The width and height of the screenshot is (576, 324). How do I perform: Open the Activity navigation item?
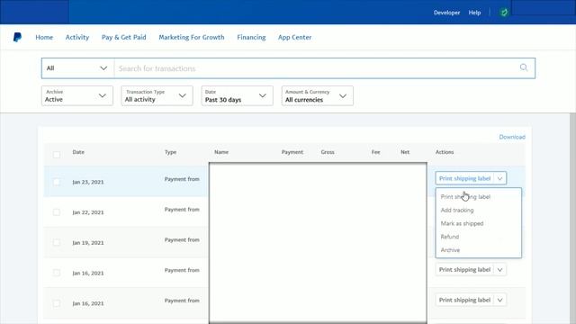pyautogui.click(x=77, y=37)
